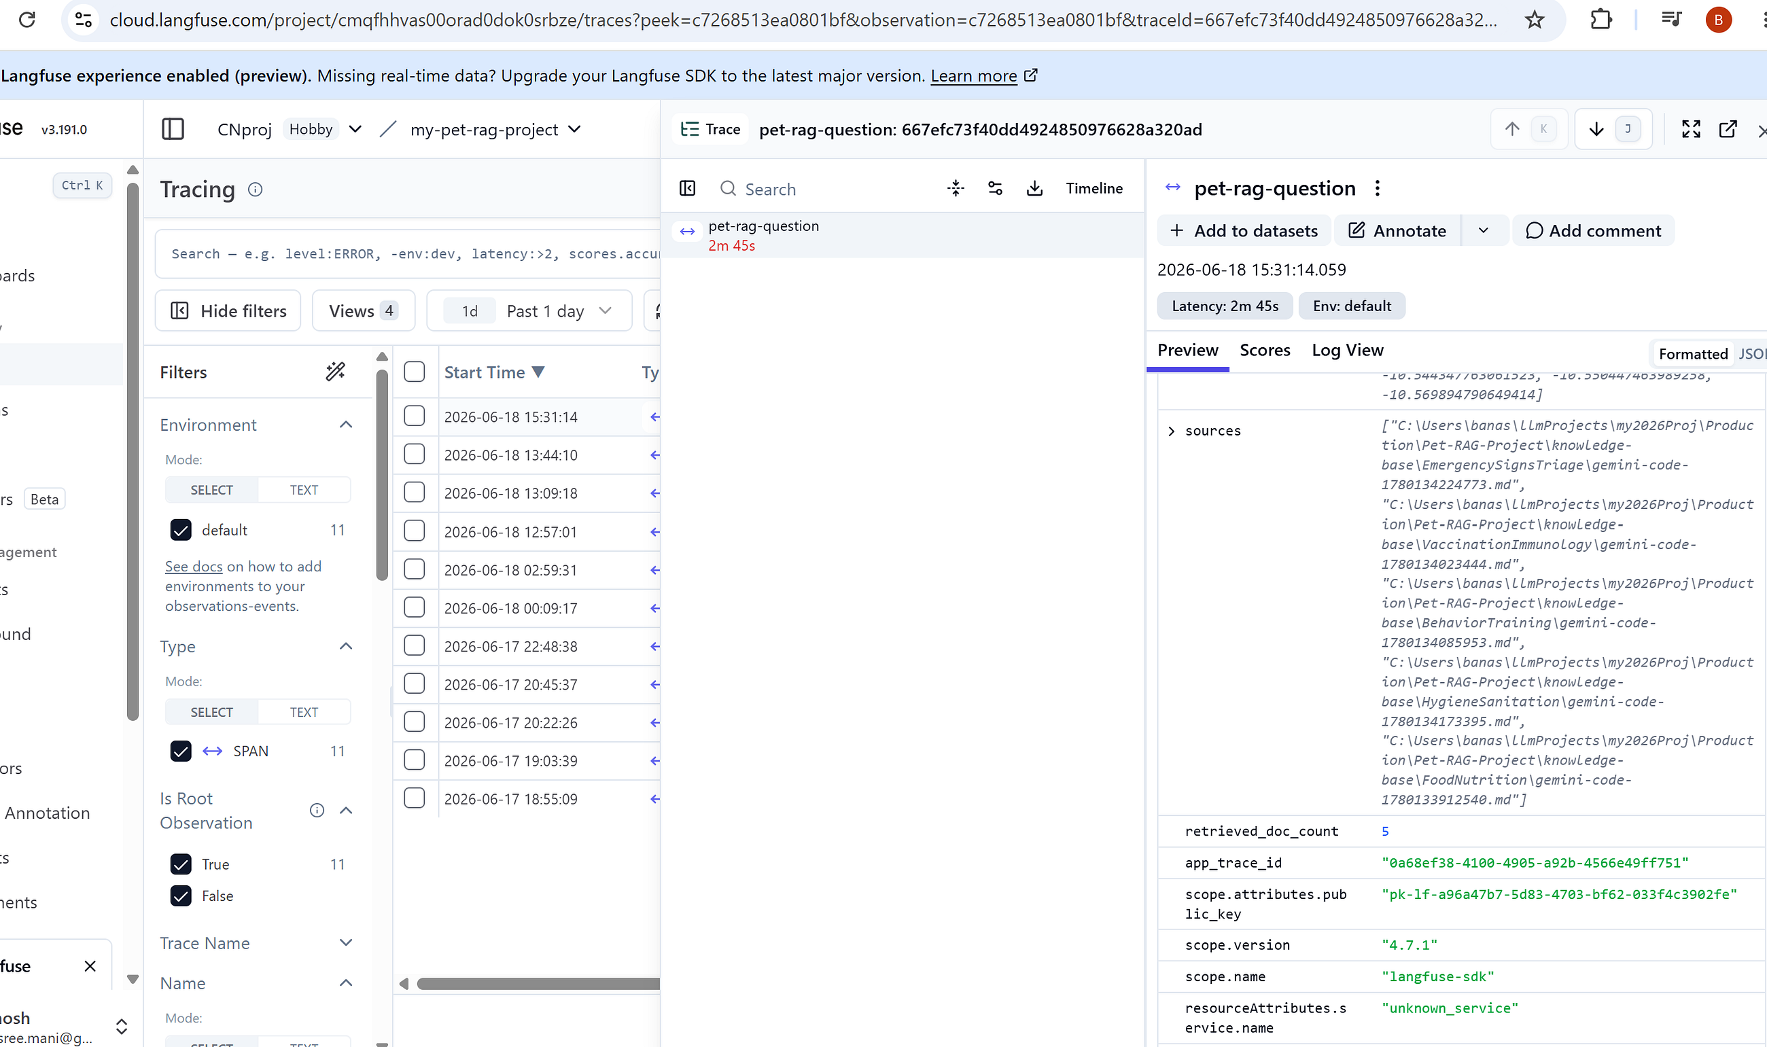Open the Views 4 menu
This screenshot has width=1767, height=1047.
pos(364,310)
